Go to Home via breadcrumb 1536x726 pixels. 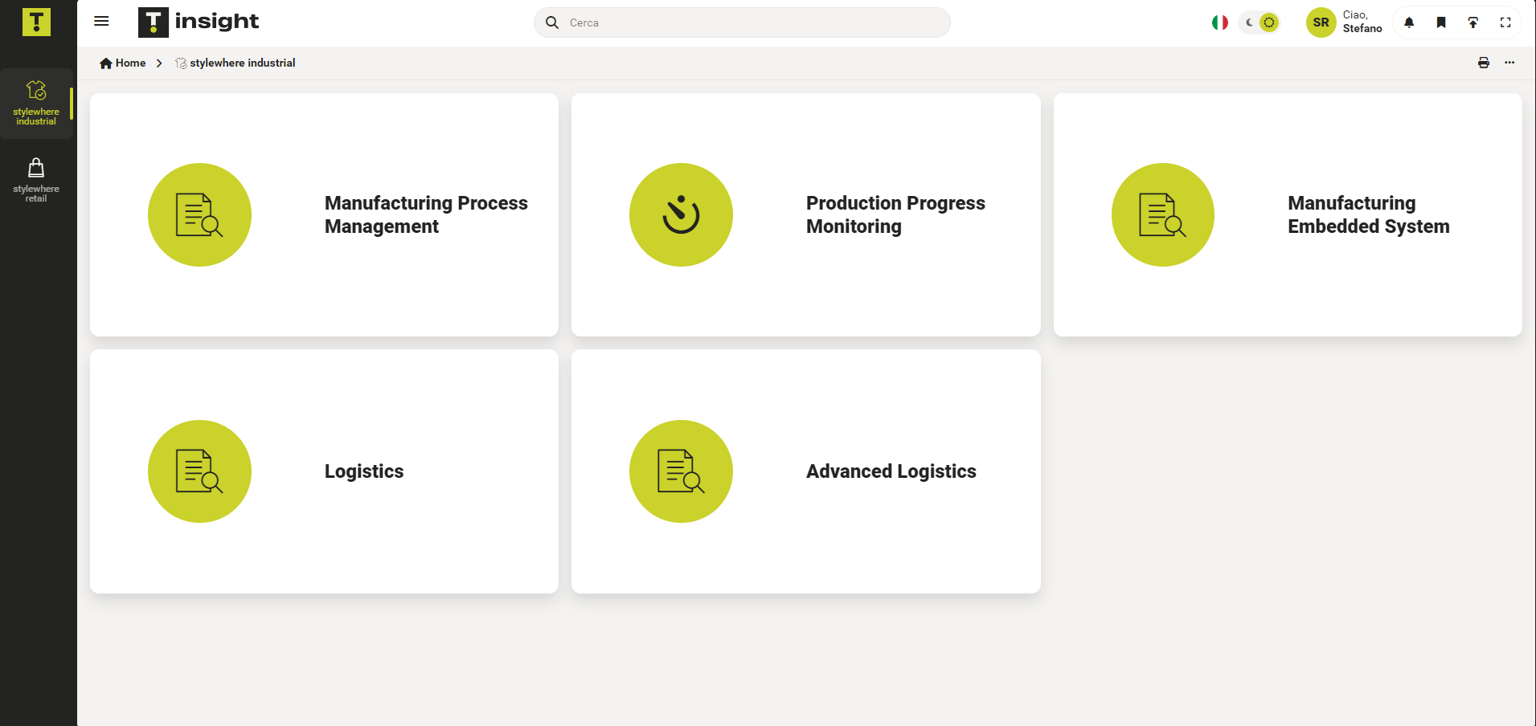point(123,63)
